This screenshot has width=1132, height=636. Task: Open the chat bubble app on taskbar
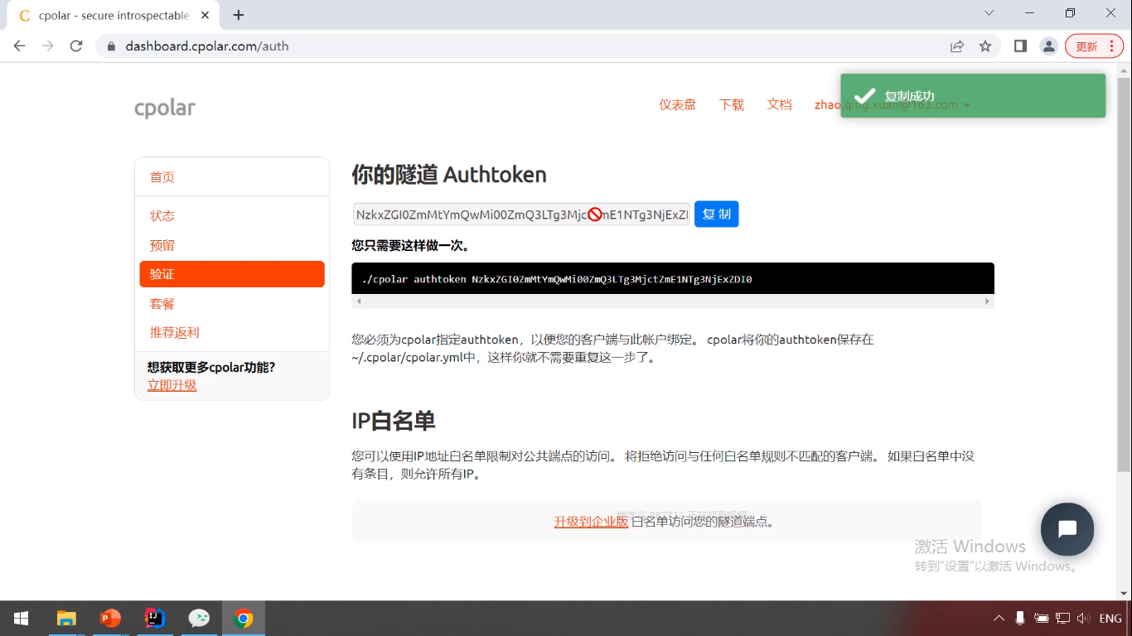coord(199,619)
